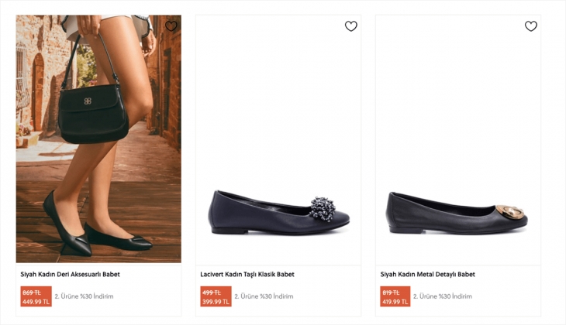Click the 449.99 TL sale price

click(36, 302)
